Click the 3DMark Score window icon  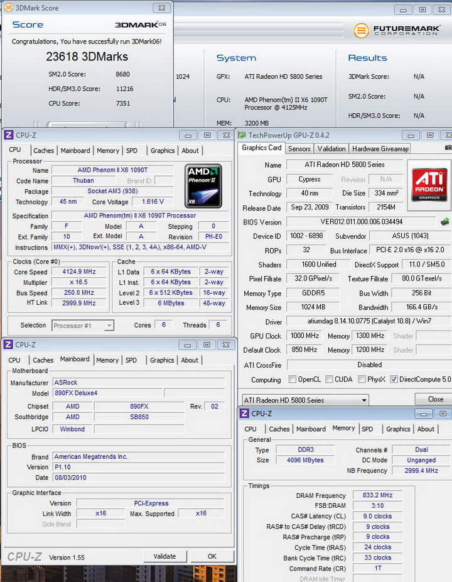click(x=9, y=8)
